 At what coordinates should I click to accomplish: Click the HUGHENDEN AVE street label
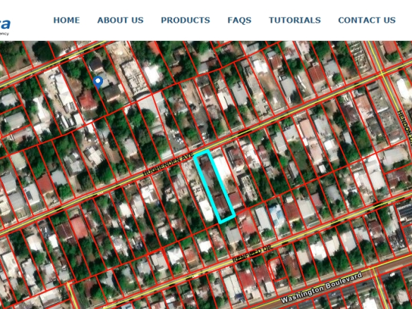tap(168, 164)
